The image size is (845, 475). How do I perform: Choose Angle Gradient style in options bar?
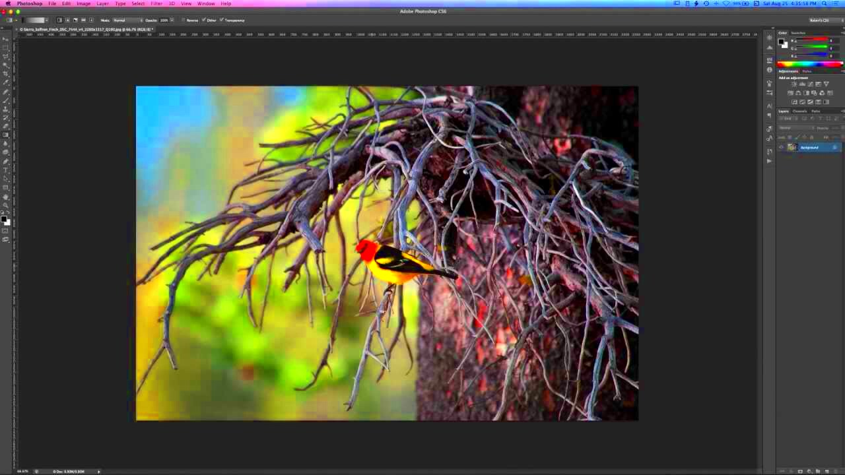[x=75, y=20]
